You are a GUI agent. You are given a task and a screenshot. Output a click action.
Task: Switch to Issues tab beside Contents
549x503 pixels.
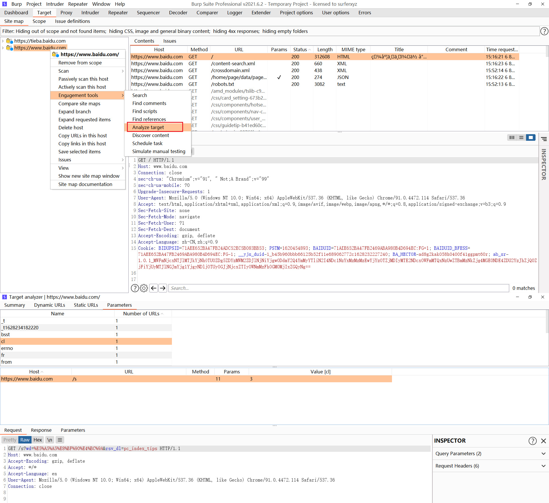[170, 41]
